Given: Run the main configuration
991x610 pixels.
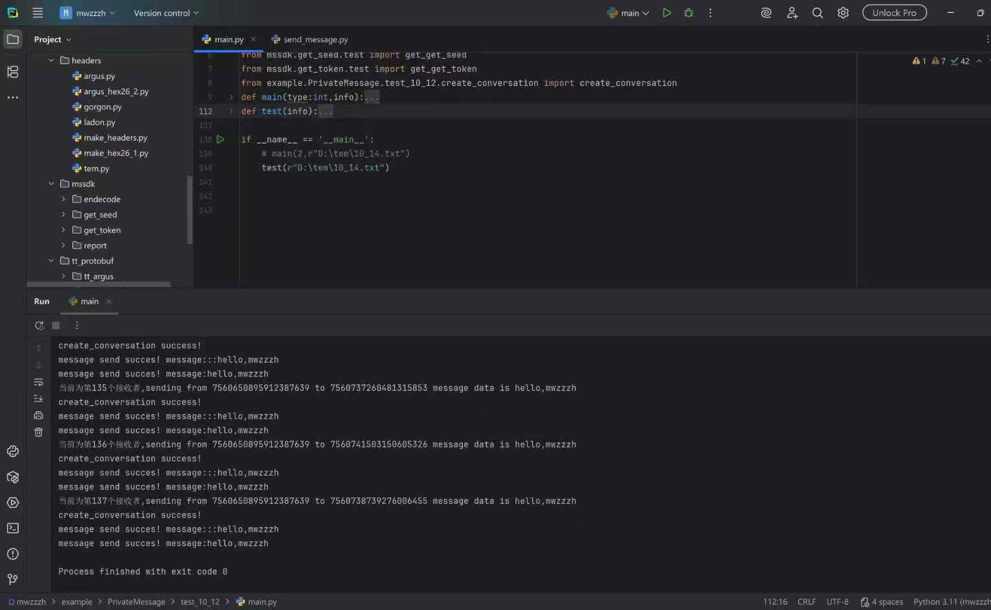Looking at the screenshot, I should (667, 13).
